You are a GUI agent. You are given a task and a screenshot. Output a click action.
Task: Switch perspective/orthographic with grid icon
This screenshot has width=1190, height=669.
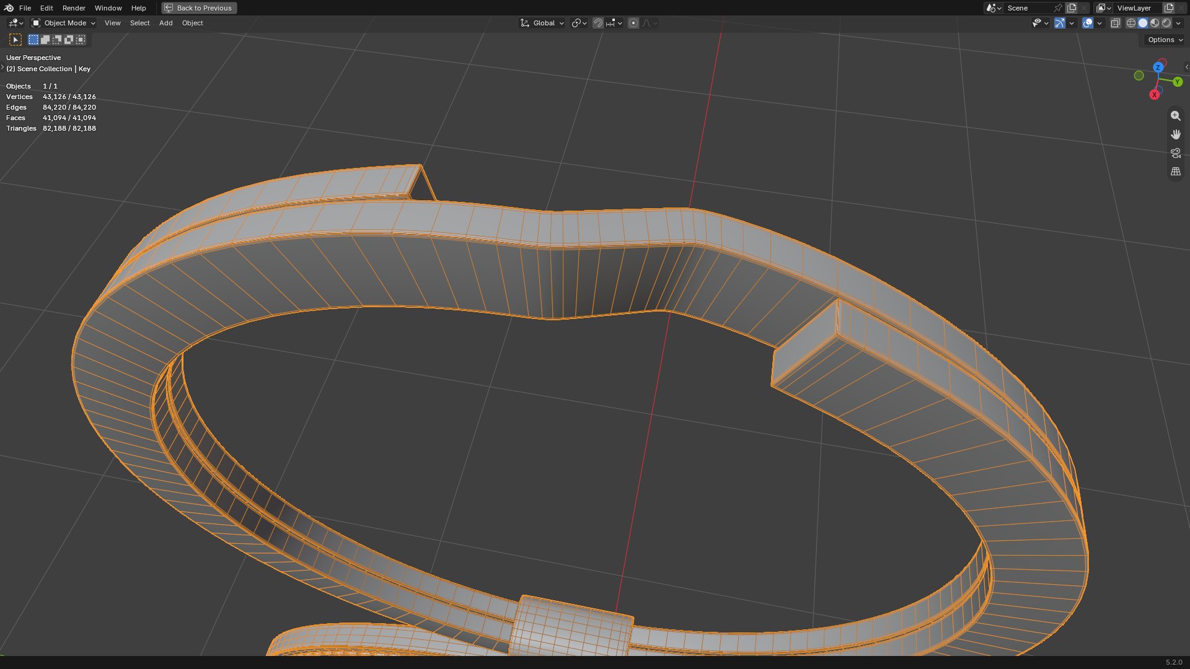click(x=1175, y=172)
